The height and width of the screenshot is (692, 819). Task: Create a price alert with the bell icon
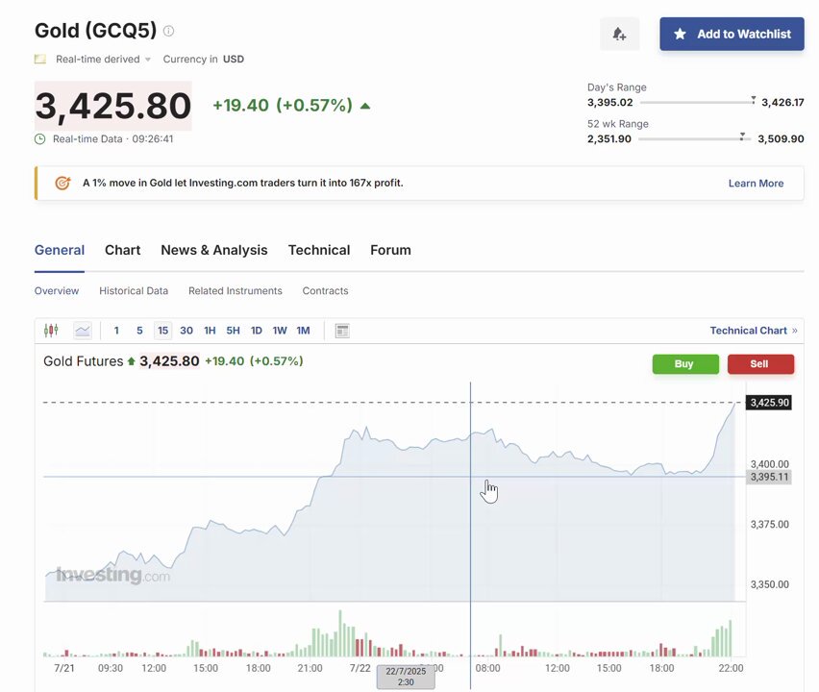pyautogui.click(x=619, y=34)
